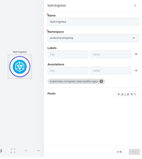
Task: Click the 저장 button
Action: click(x=134, y=152)
